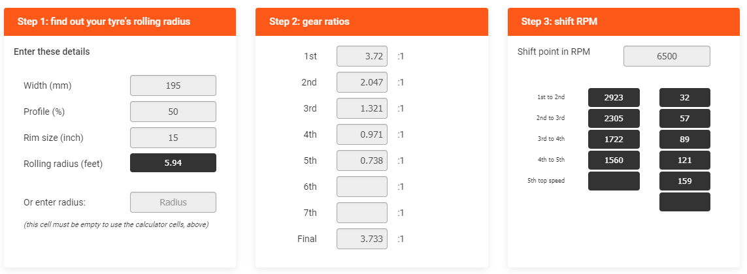Click the 1st gear ratio field
747x274 pixels.
[x=362, y=56]
